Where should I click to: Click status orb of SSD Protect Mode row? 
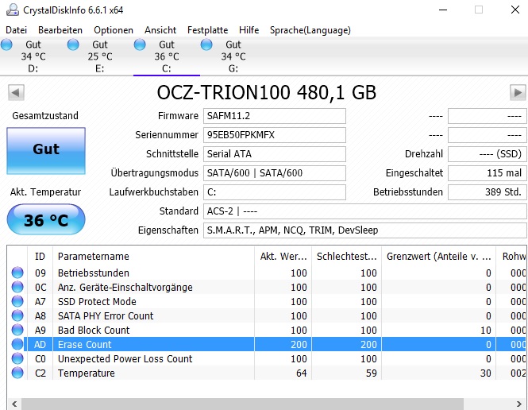[x=17, y=301]
